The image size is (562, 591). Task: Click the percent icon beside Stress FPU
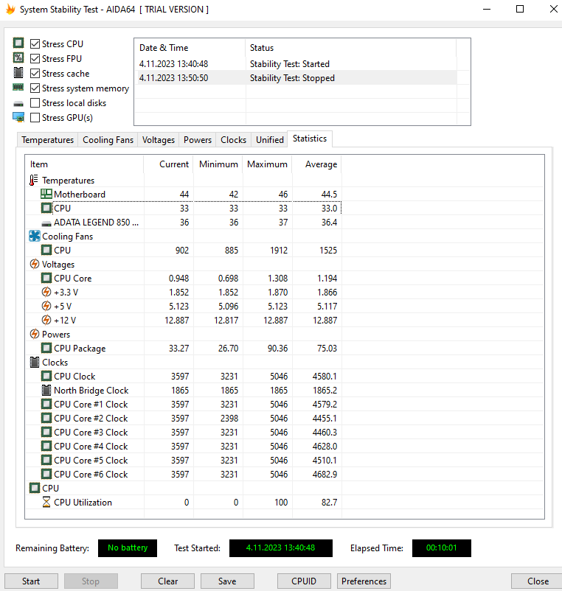(x=18, y=57)
